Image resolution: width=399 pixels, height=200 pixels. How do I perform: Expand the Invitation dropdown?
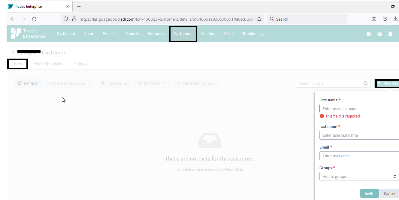pos(152,83)
